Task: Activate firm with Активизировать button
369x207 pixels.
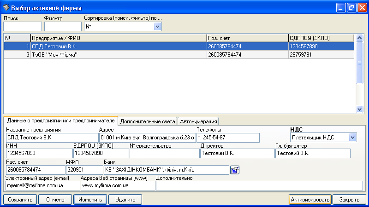Action: point(310,200)
